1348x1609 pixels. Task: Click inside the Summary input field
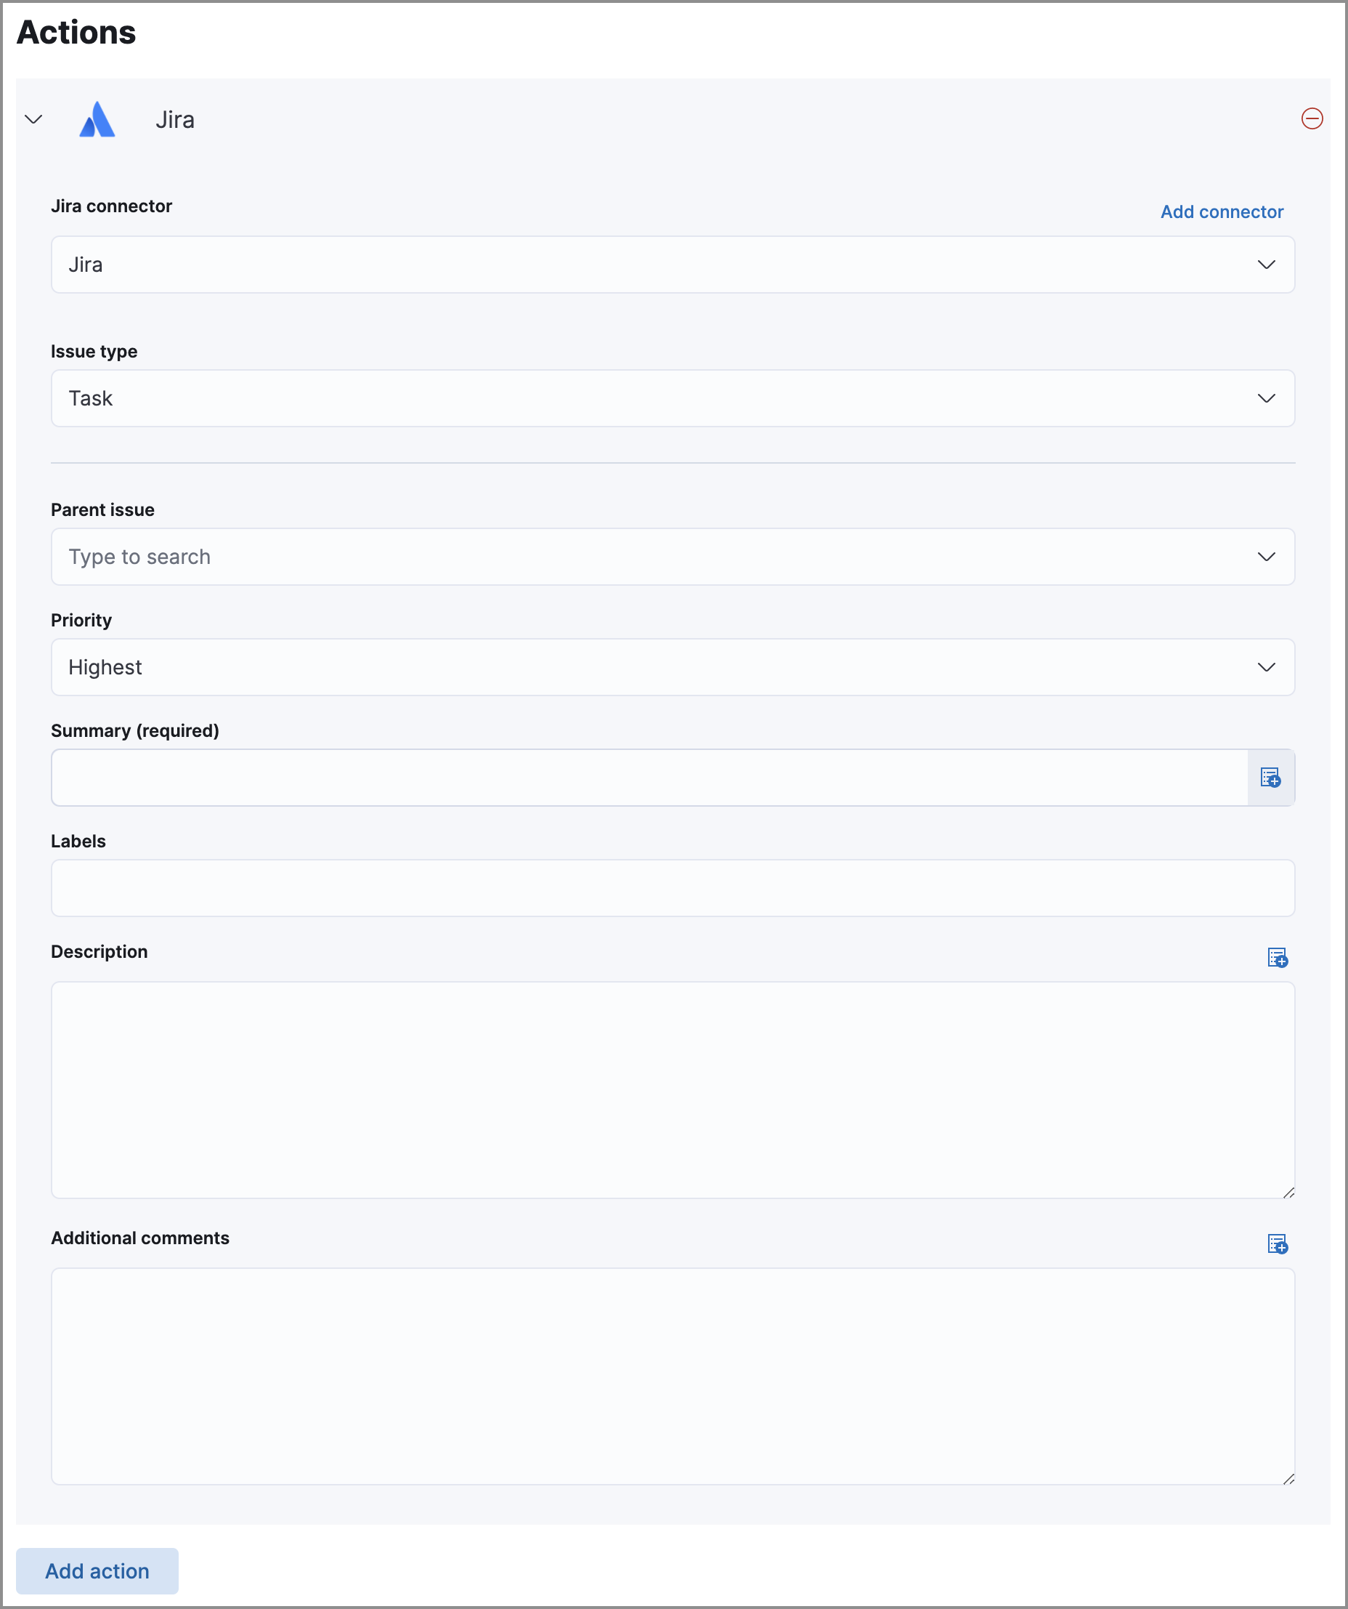pyautogui.click(x=613, y=777)
